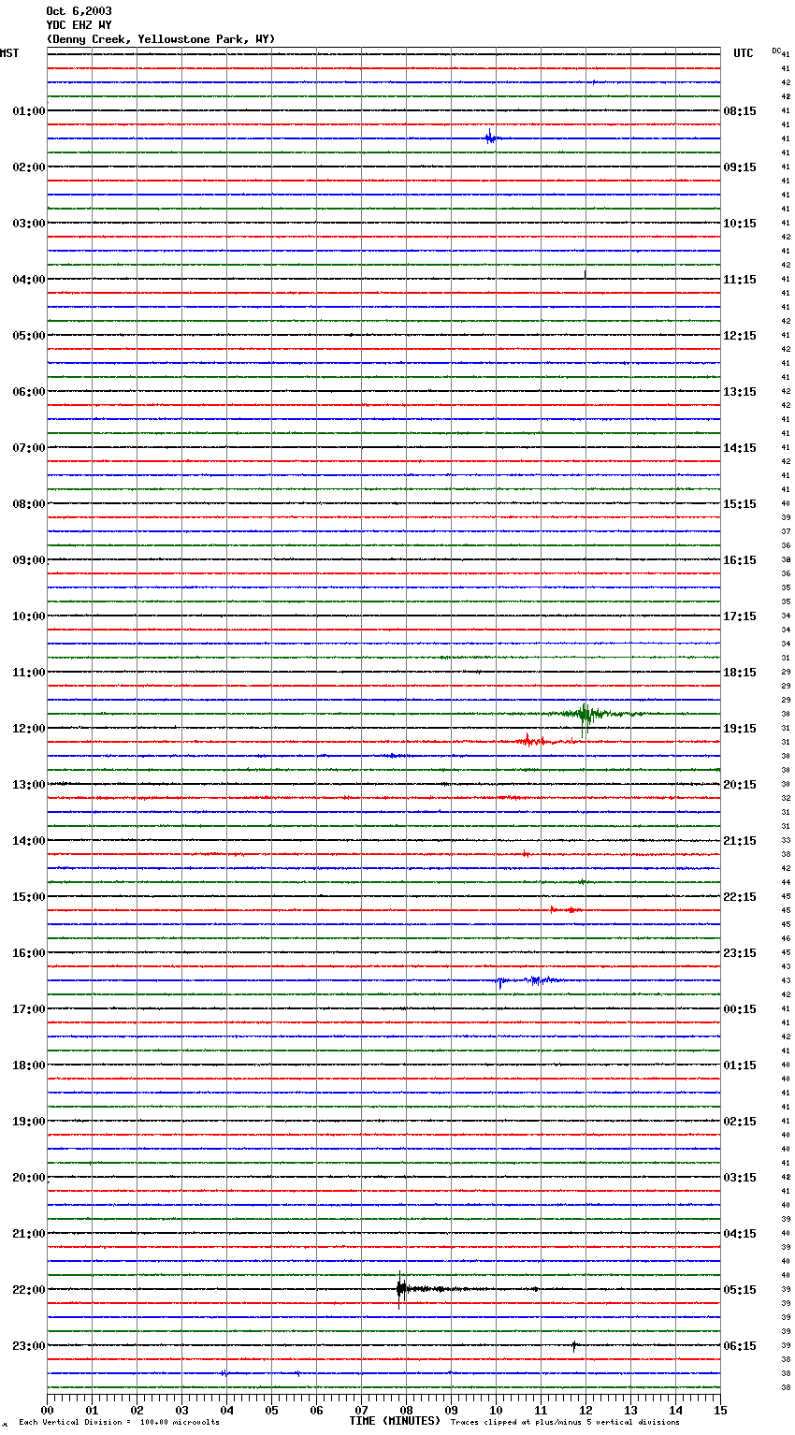Select the 22:00 MST time label
This screenshot has width=795, height=1435.
pos(28,1290)
